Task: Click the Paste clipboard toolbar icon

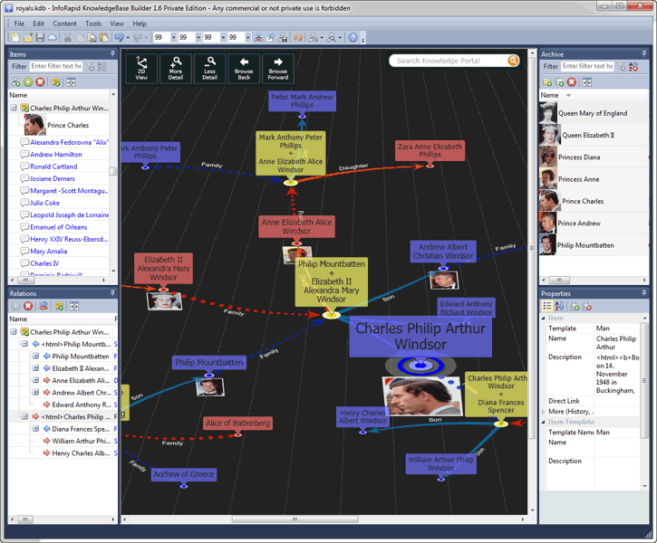Action: (x=104, y=38)
